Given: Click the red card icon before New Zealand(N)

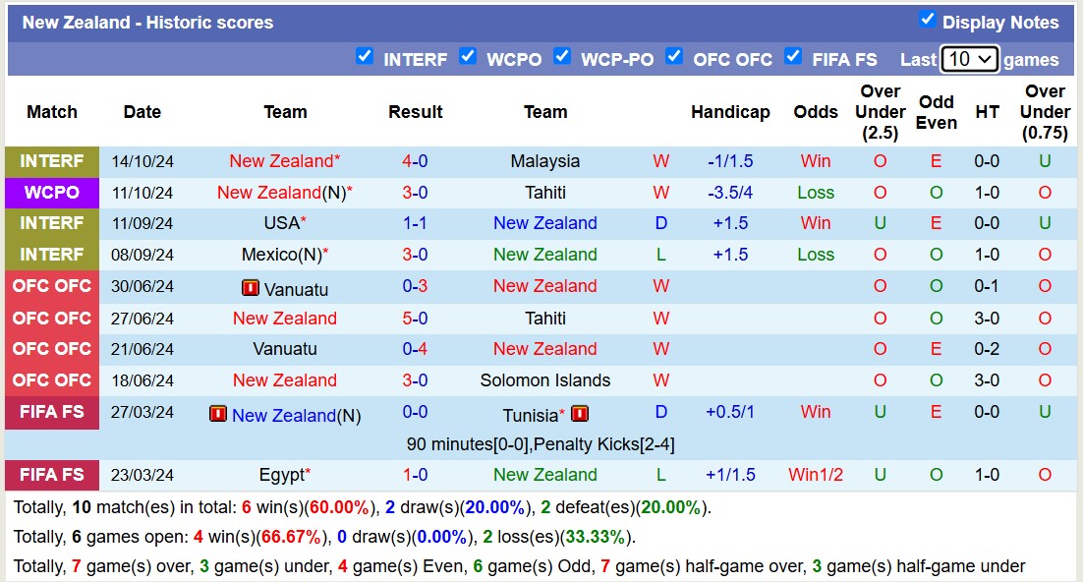Looking at the screenshot, I should pyautogui.click(x=218, y=414).
